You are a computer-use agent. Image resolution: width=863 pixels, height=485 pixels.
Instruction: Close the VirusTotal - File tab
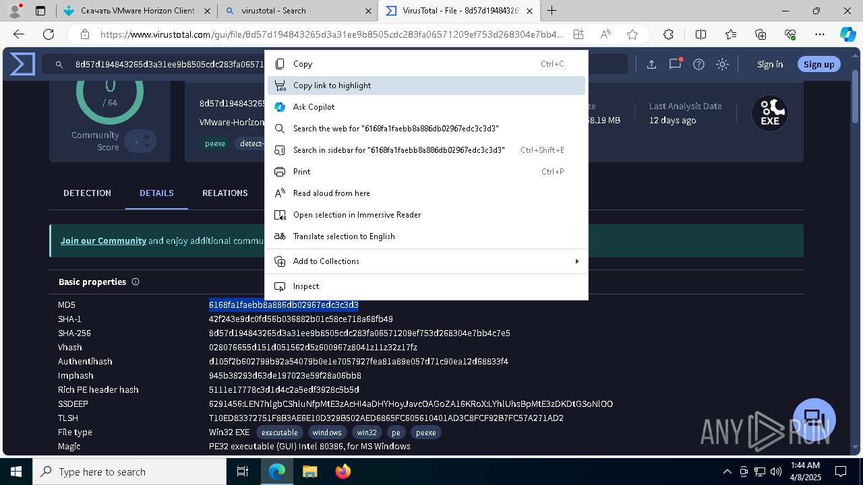530,11
